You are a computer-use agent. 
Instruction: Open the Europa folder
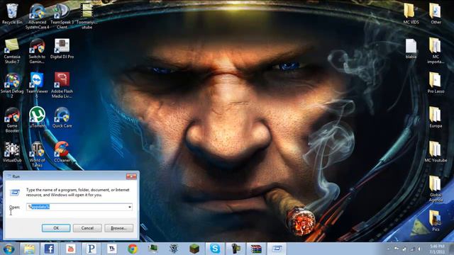point(436,118)
